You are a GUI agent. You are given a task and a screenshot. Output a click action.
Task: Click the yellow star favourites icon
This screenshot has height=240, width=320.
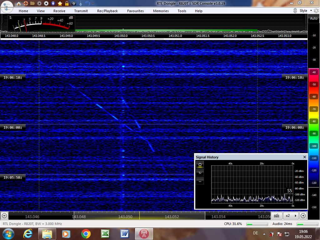point(60,3)
